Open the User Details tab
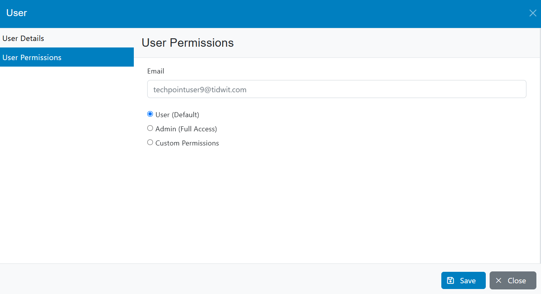The height and width of the screenshot is (294, 541). (67, 38)
